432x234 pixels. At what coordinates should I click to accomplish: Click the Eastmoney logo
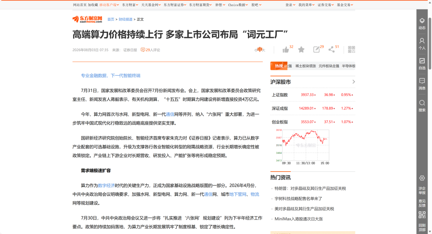point(87,19)
